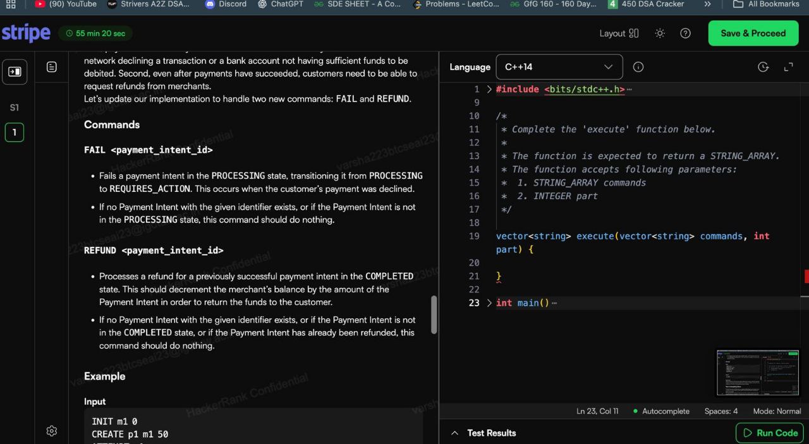Screen dimensions: 809x444
Task: Open settings gear in left sidebar
Action: (x=52, y=431)
